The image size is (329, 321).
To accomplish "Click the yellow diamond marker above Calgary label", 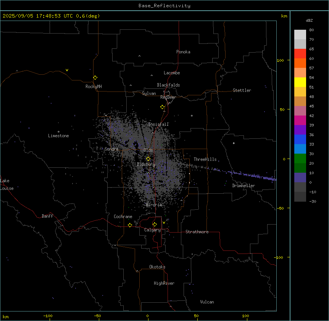I will click(x=155, y=224).
